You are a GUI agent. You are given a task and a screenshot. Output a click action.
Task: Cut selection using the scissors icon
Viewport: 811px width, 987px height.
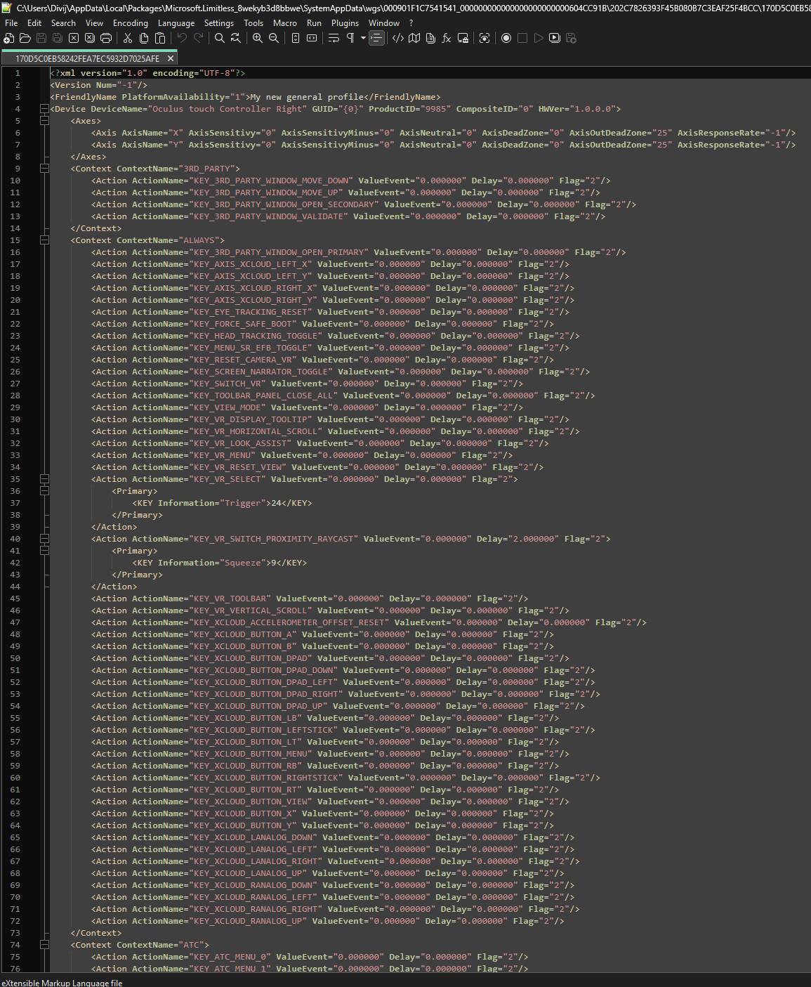(128, 38)
